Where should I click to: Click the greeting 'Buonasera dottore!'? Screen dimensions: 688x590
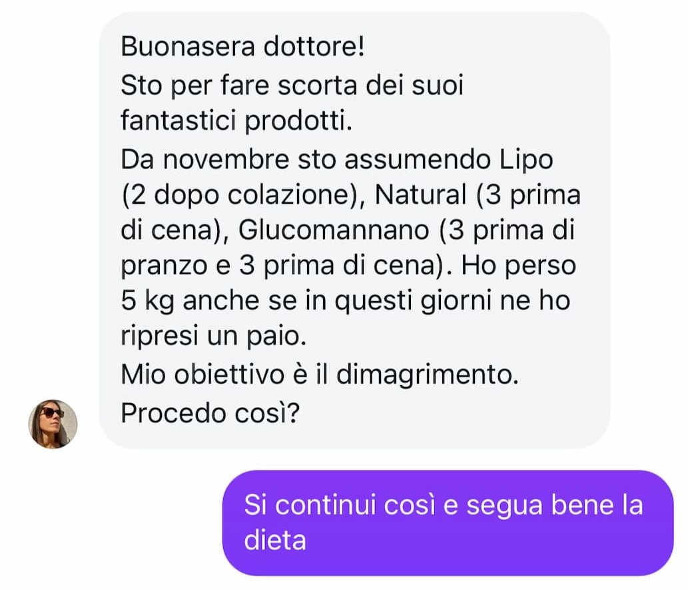242,46
